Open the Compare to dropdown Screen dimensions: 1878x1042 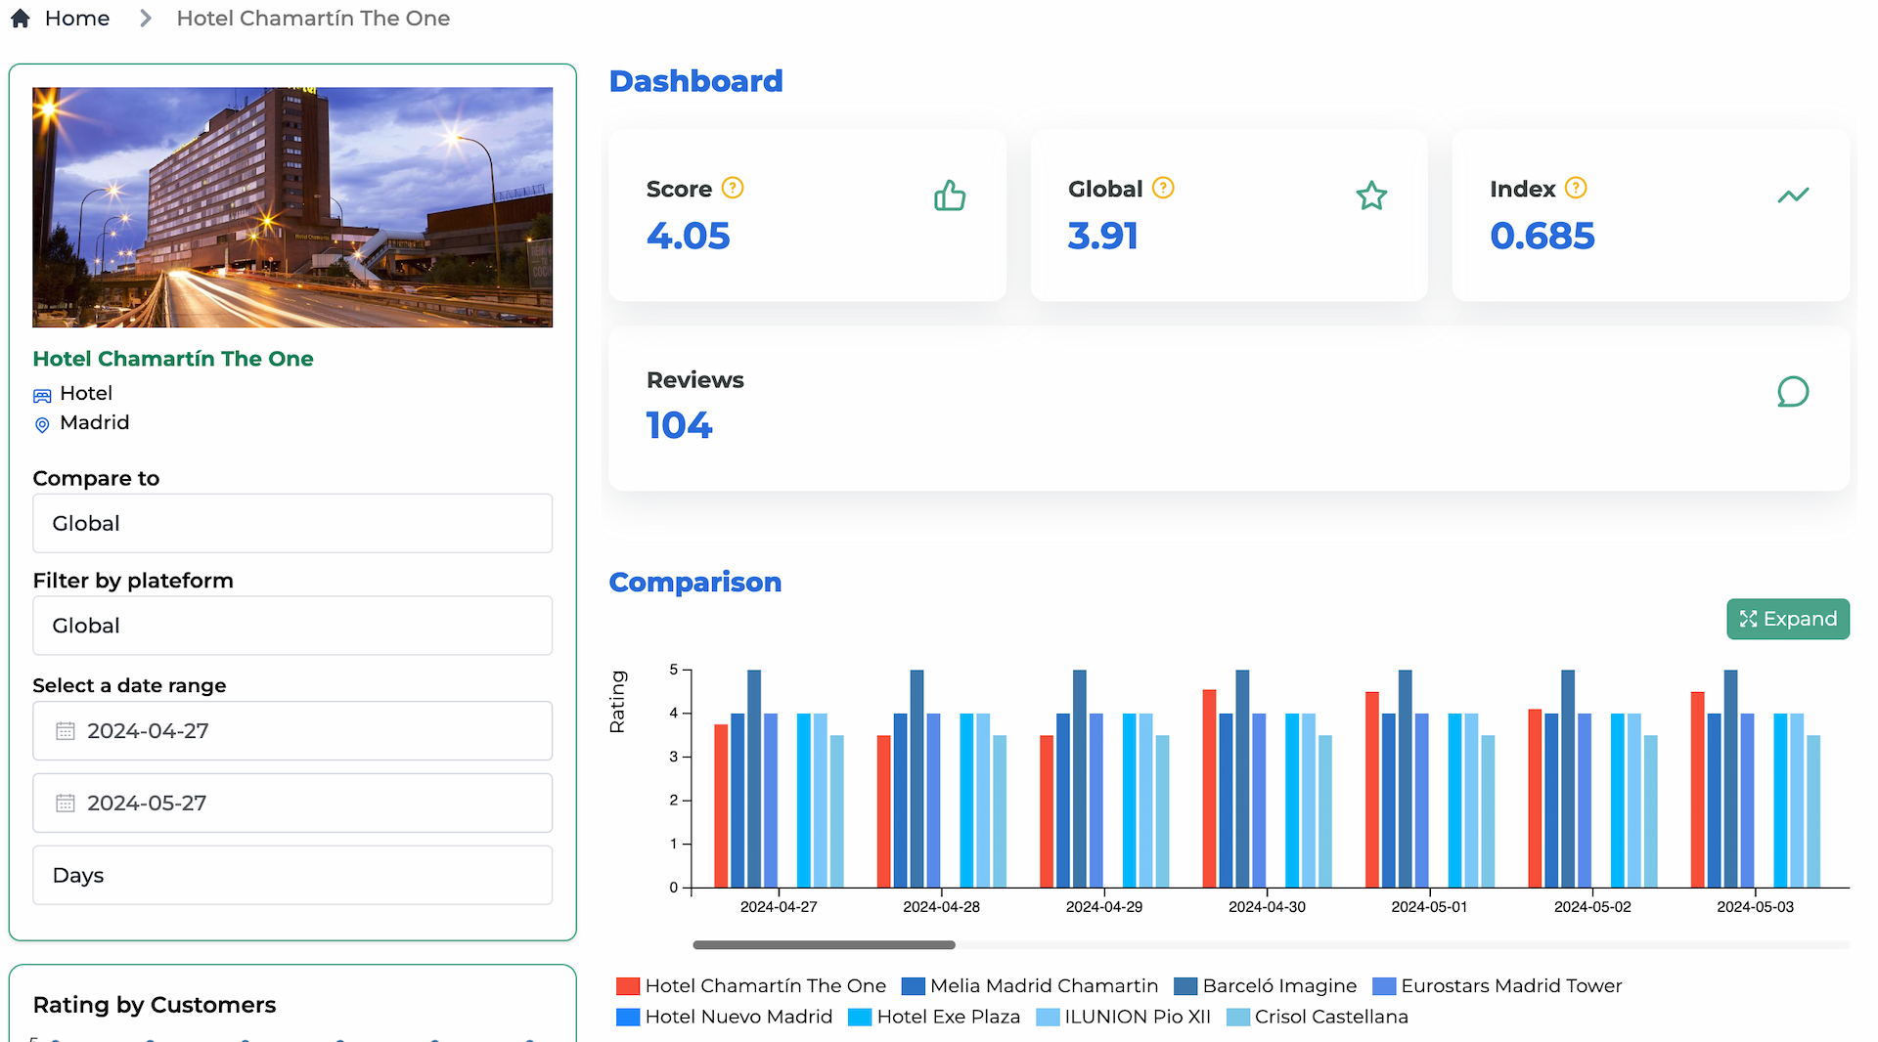(x=292, y=523)
